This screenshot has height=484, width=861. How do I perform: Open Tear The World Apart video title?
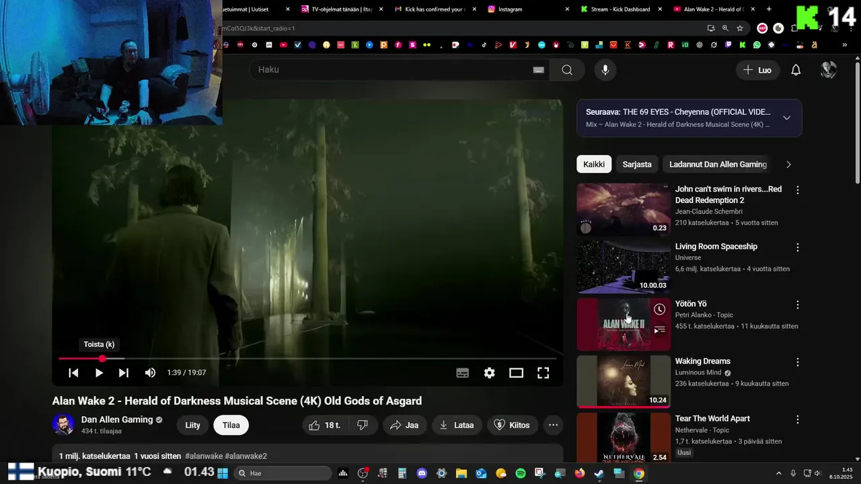tap(712, 418)
